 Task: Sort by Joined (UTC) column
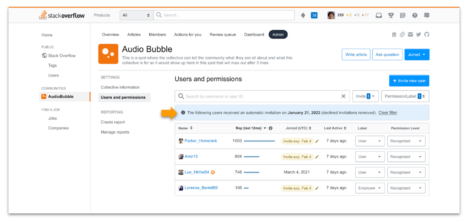(298, 128)
